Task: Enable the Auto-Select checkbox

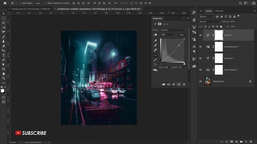Action: pos(20,3)
